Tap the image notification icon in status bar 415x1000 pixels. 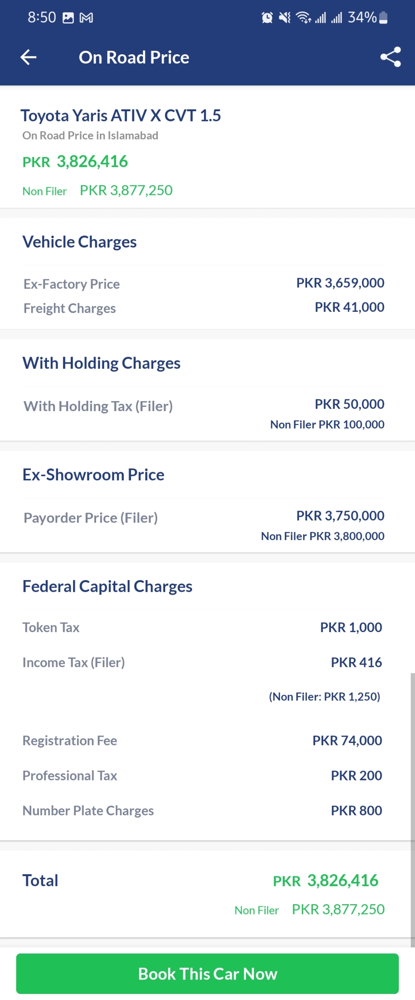68,18
